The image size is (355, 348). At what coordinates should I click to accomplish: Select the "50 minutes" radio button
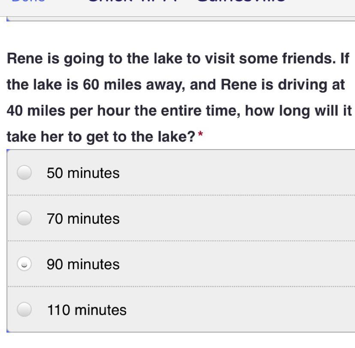(x=24, y=172)
